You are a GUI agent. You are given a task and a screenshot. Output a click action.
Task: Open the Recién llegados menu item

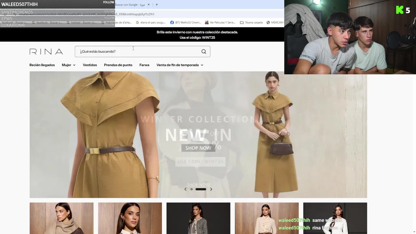(42, 65)
